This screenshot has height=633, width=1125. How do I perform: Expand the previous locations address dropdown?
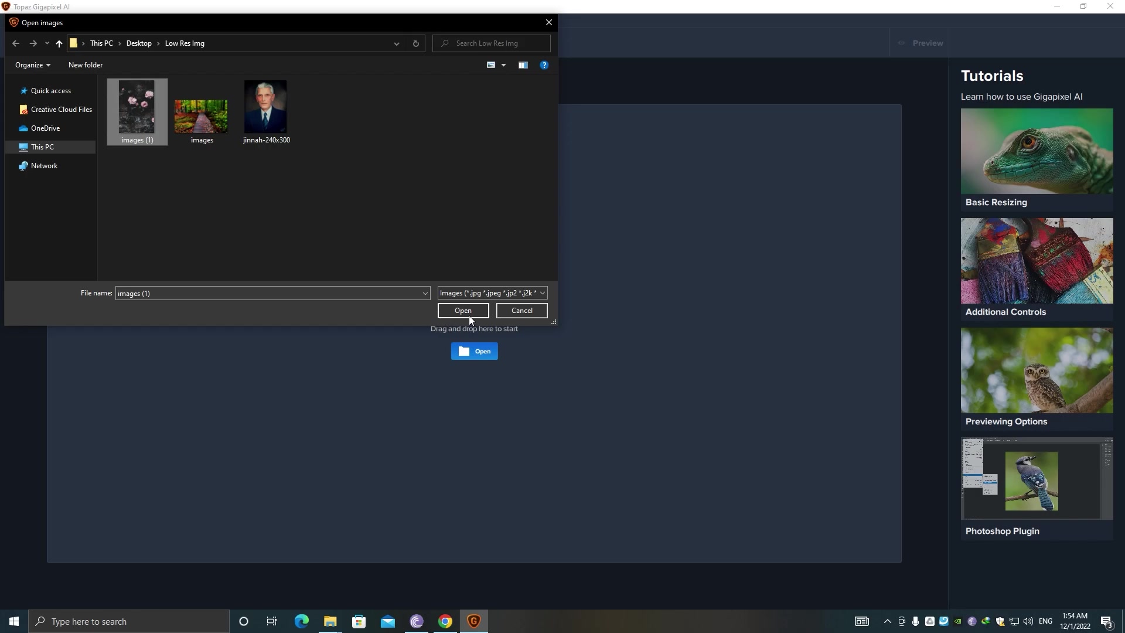(x=397, y=43)
